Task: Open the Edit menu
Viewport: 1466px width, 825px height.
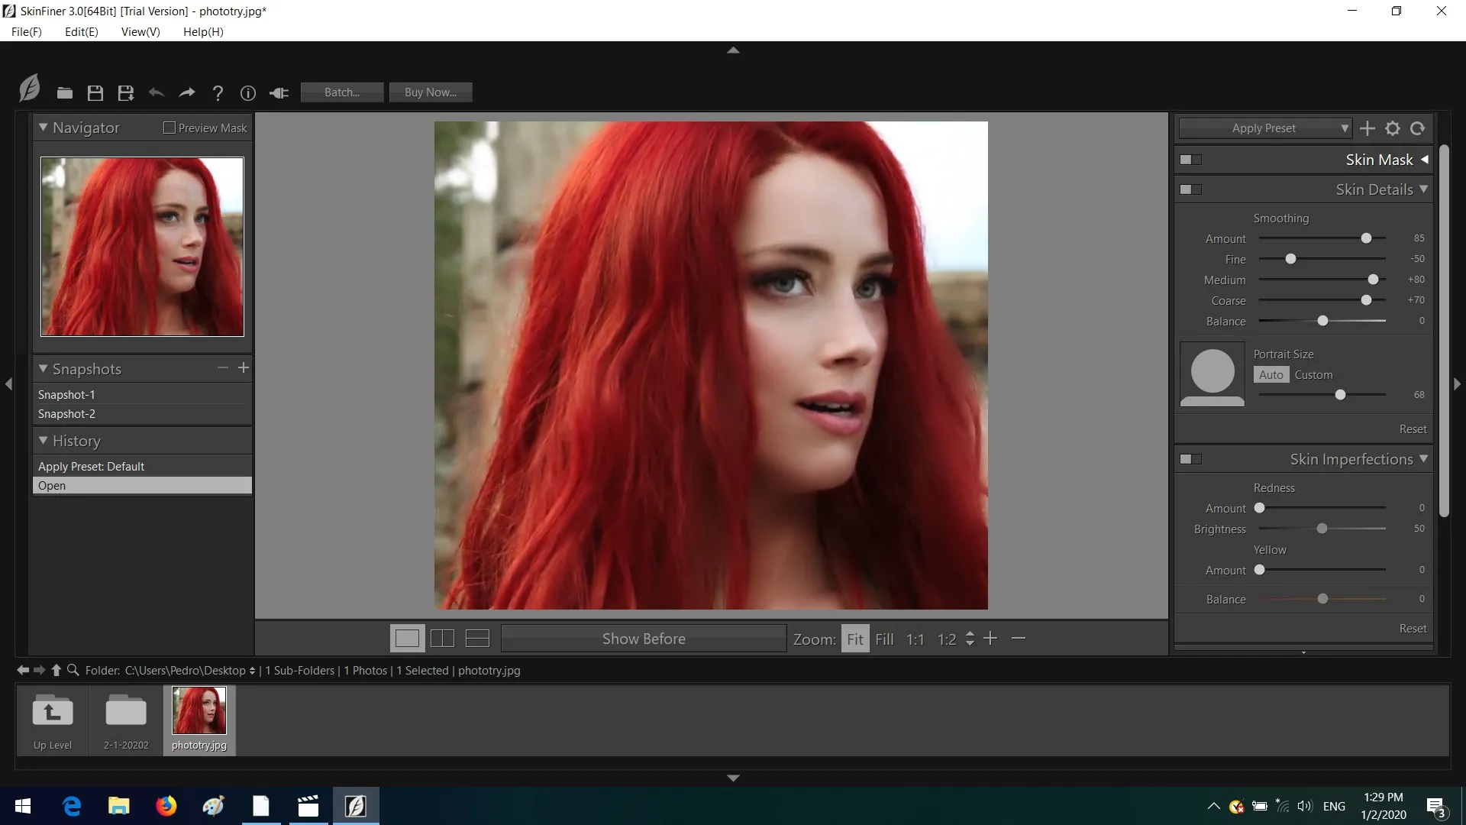Action: click(82, 31)
